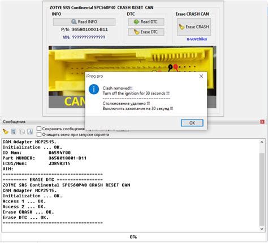Click the blue info icon in dialog
The width and height of the screenshot is (268, 243).
pos(94,89)
